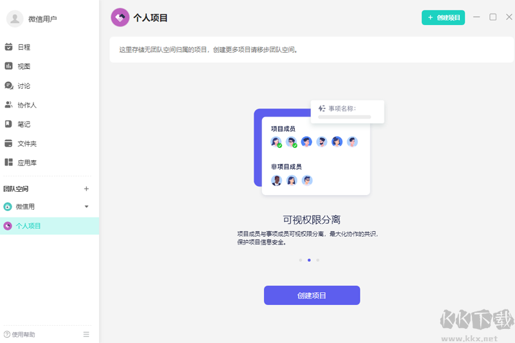Open the 讨论 discussion section
515x343 pixels.
click(18, 86)
